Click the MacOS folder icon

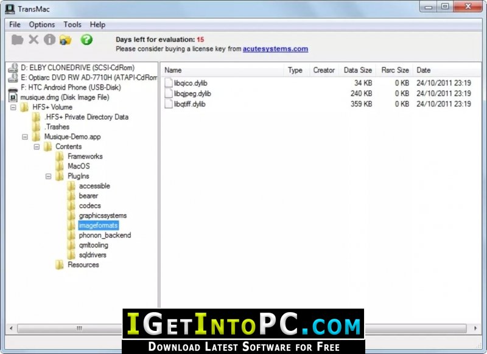coord(60,166)
